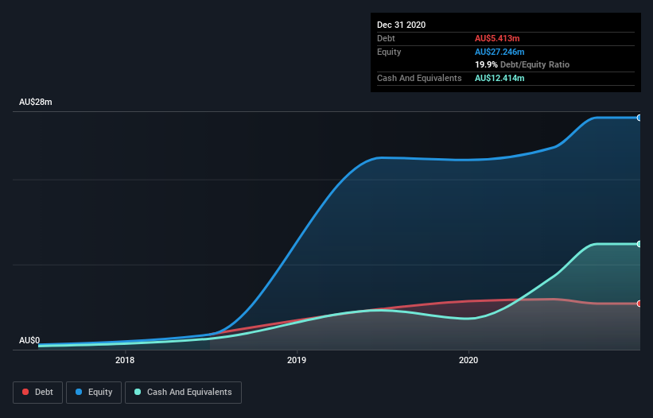This screenshot has height=418, width=653.
Task: Click the 2018 axis label
Action: coord(125,360)
